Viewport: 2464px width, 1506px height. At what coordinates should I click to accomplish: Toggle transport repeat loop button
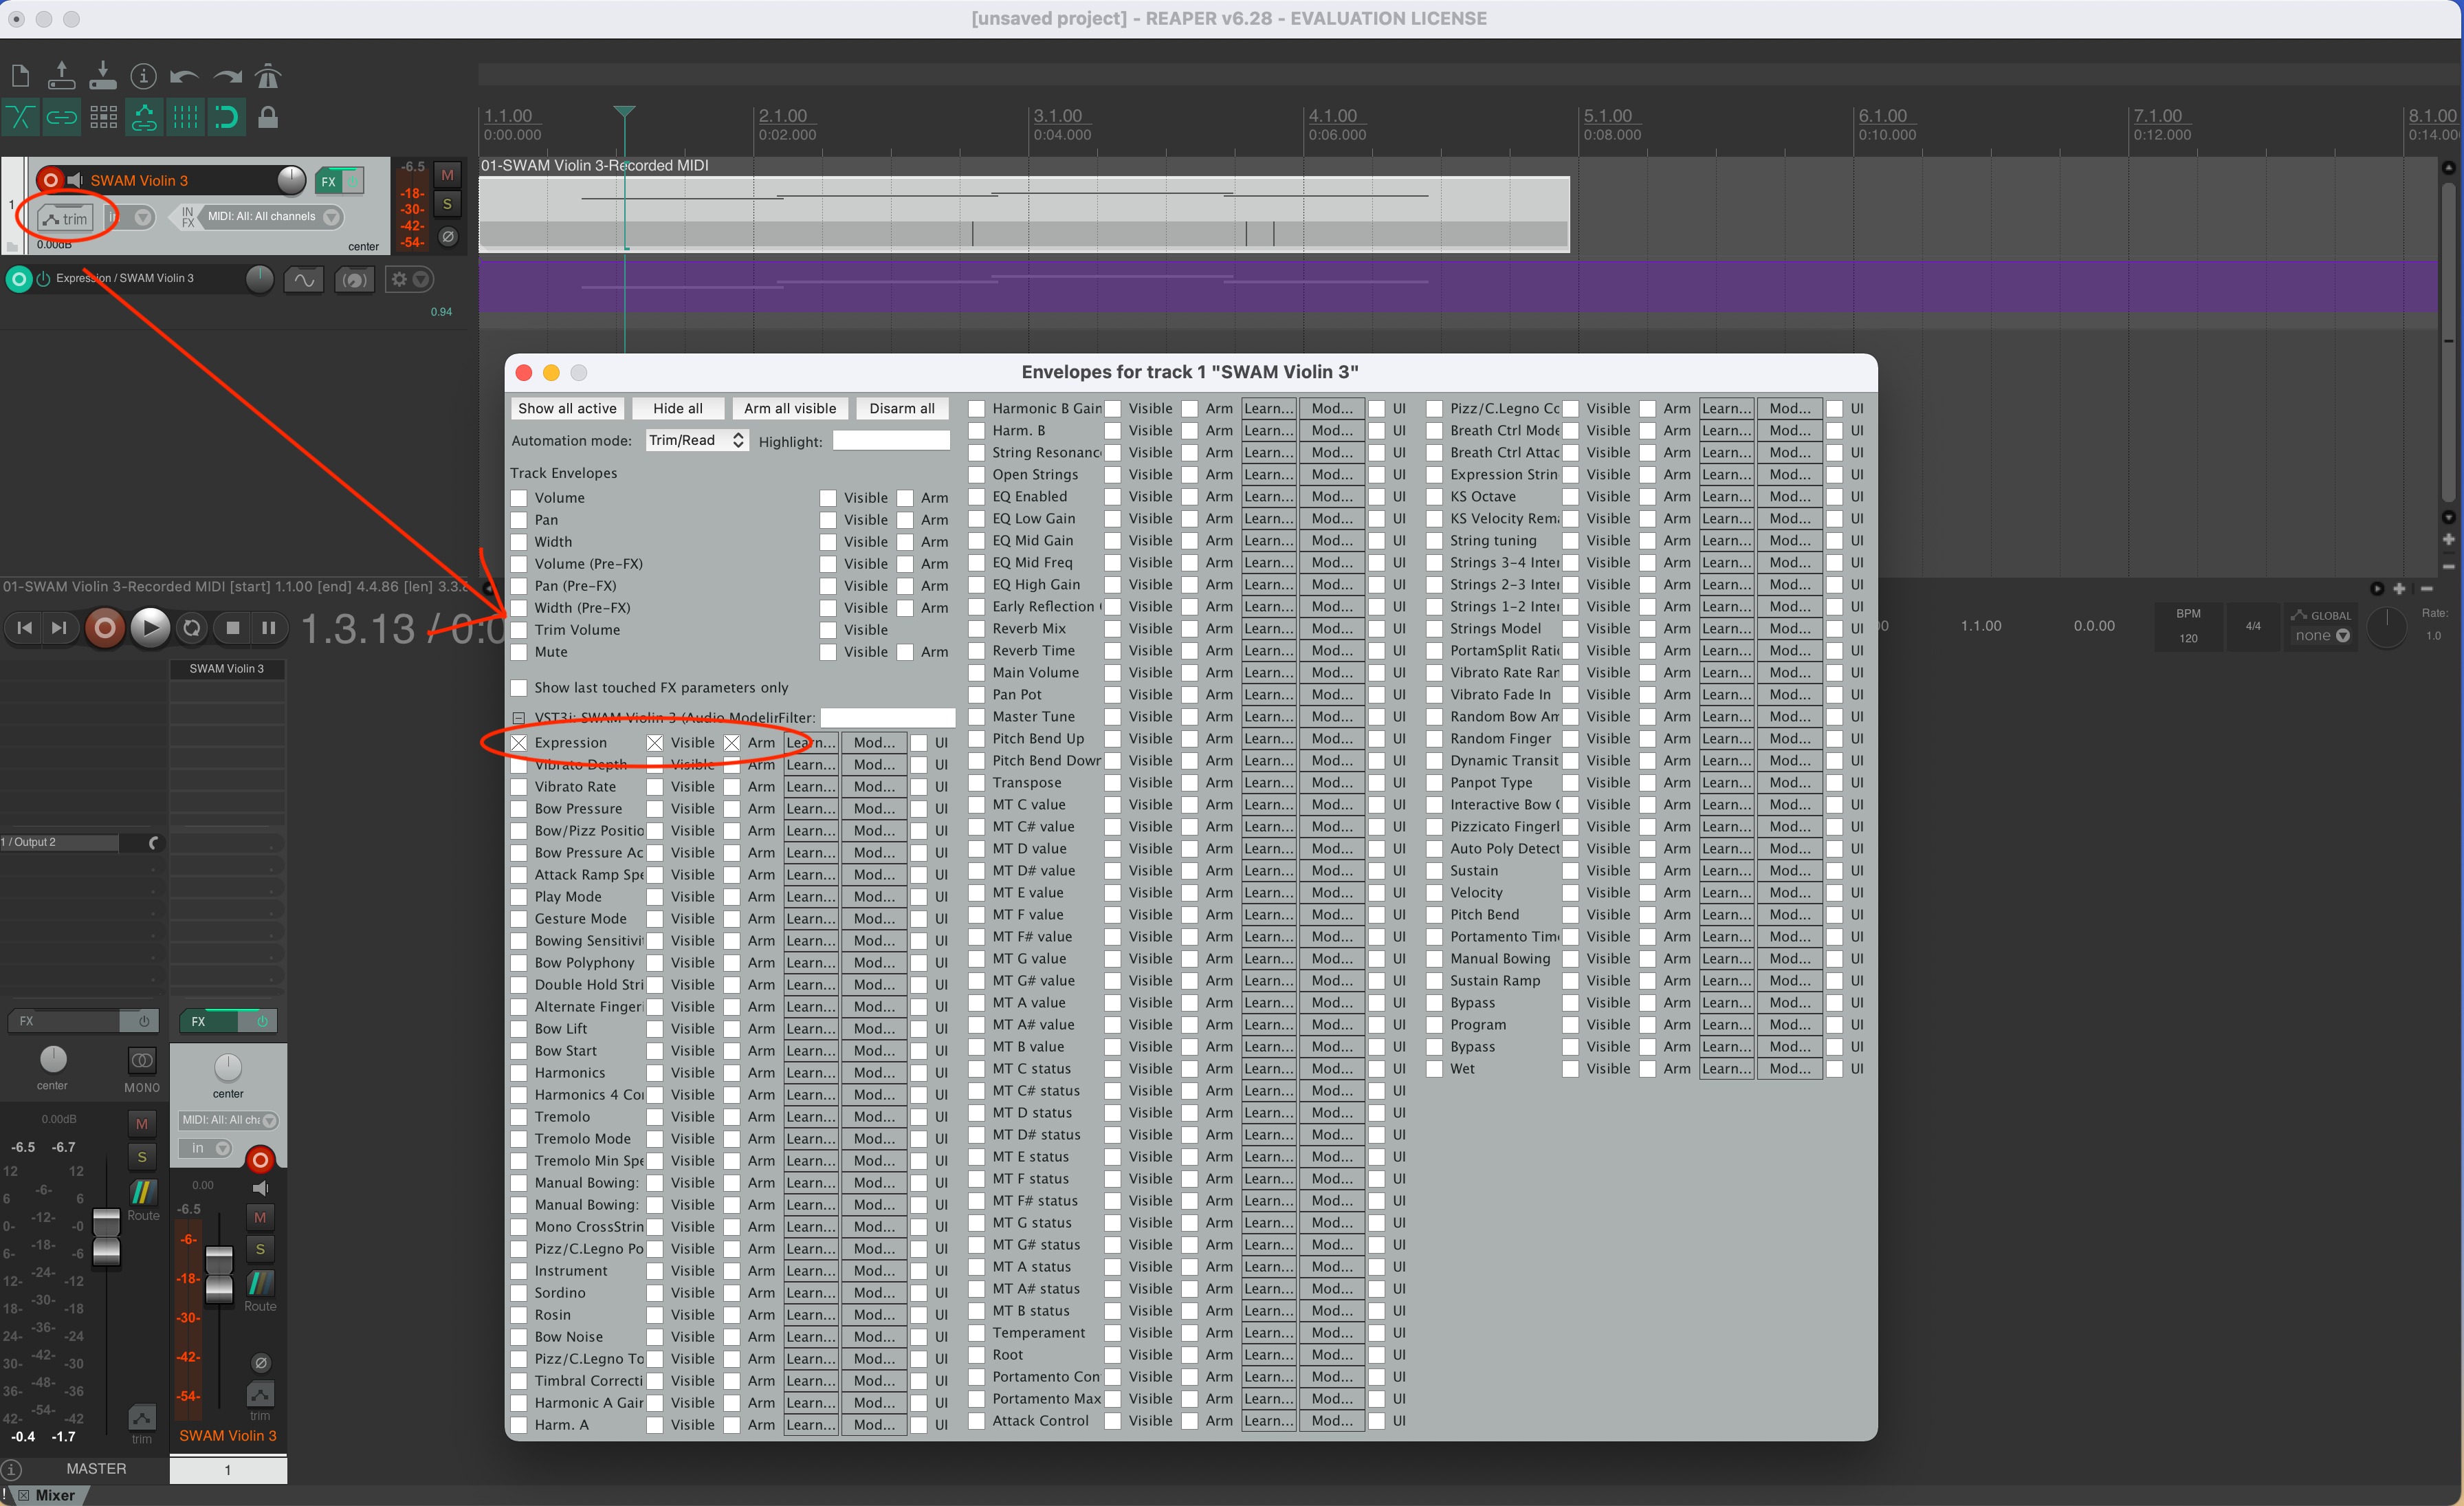coord(192,628)
